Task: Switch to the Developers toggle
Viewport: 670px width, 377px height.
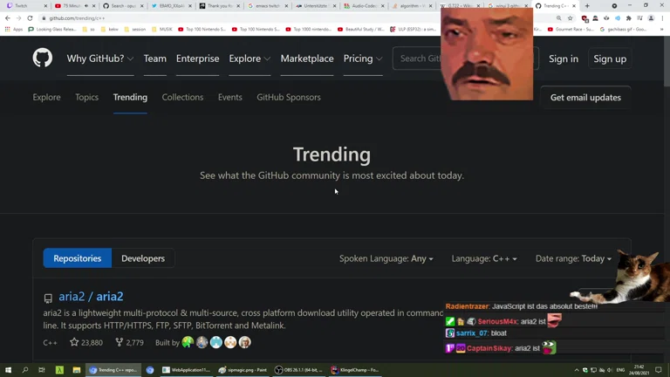Action: pos(143,258)
